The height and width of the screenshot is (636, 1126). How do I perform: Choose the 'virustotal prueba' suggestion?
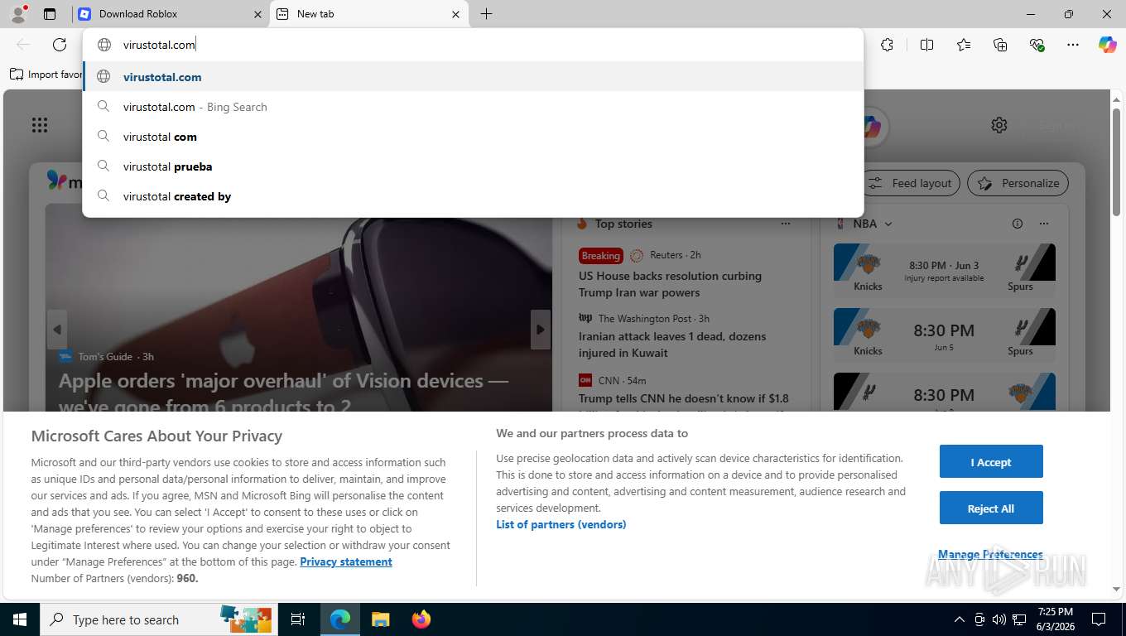(x=473, y=166)
